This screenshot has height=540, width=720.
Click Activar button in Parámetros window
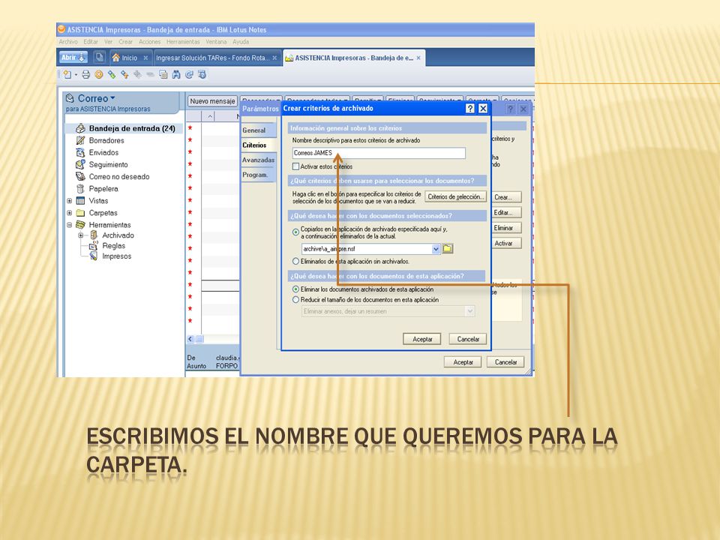pos(506,243)
